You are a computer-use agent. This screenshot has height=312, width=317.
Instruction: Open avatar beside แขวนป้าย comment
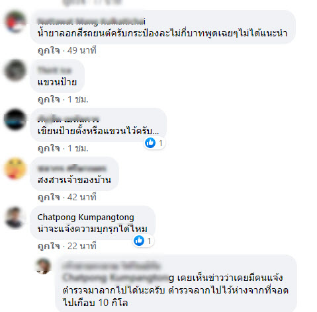[15, 71]
